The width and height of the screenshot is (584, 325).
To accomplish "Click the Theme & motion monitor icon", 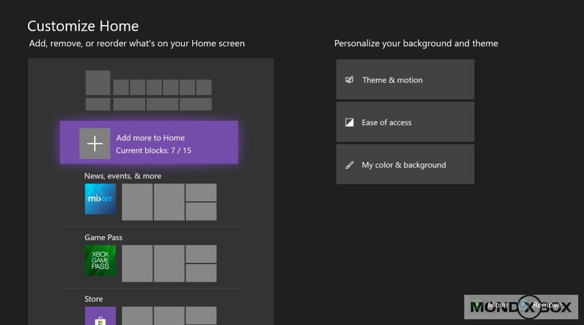I will 350,80.
